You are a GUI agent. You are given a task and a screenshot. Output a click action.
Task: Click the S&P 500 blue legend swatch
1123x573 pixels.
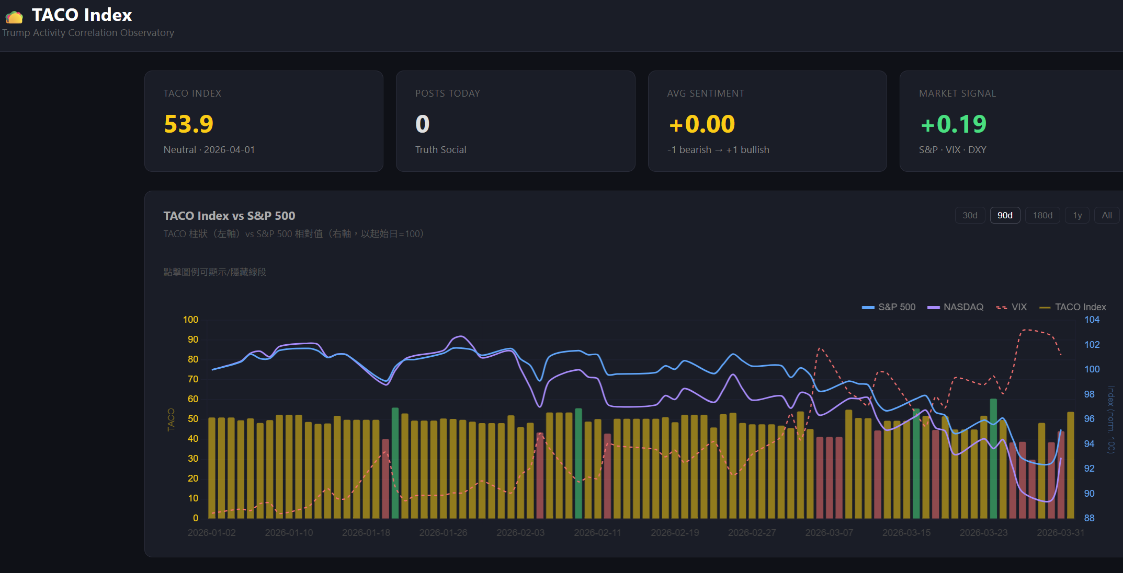point(868,308)
